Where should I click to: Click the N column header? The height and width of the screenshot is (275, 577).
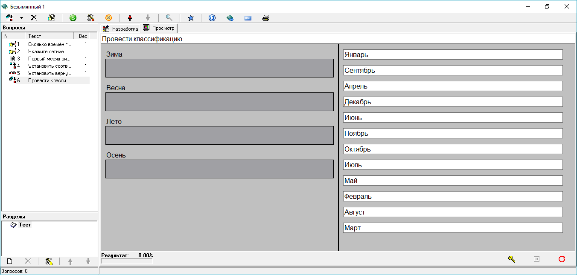point(13,36)
